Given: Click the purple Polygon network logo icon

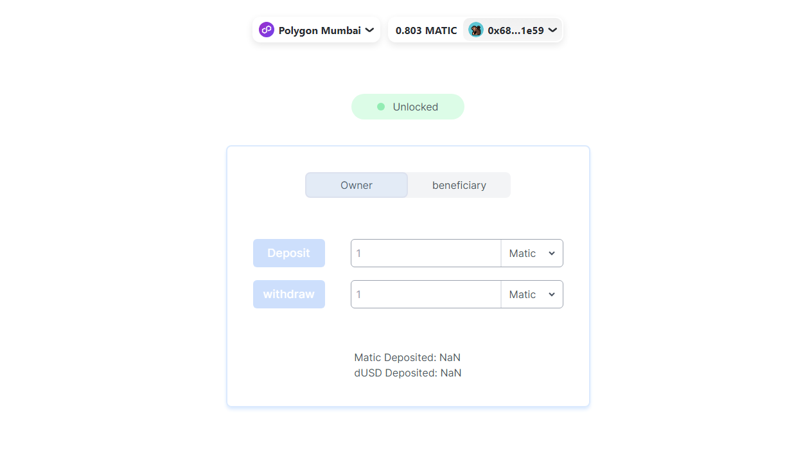Looking at the screenshot, I should tap(266, 30).
